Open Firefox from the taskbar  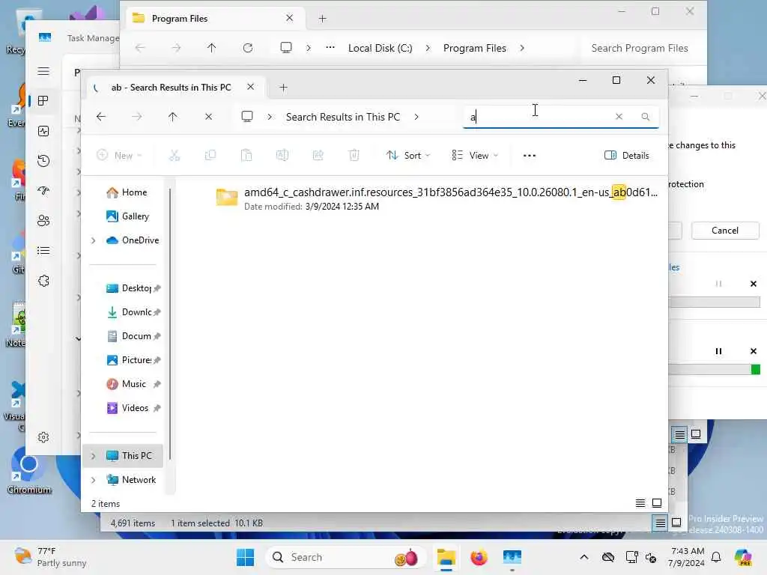click(x=479, y=557)
